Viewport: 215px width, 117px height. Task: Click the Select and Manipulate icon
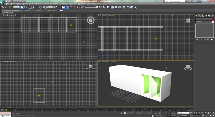[x=60, y=7]
